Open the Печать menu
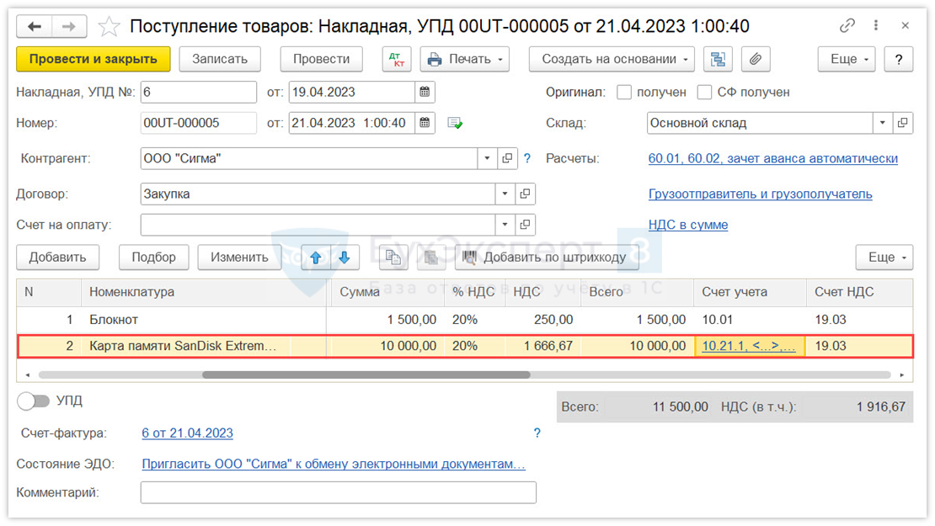Screen dimensions: 935x526 (464, 59)
